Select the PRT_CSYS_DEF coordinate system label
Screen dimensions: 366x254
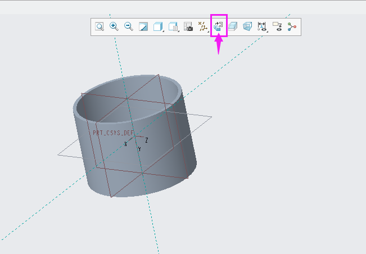[113, 133]
